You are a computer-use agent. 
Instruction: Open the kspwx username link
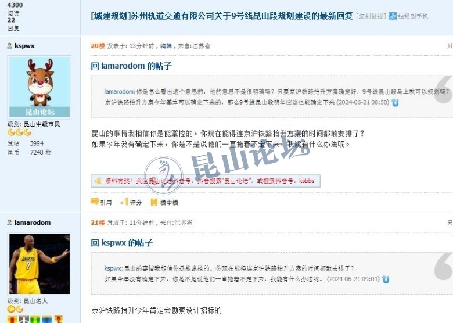(24, 46)
